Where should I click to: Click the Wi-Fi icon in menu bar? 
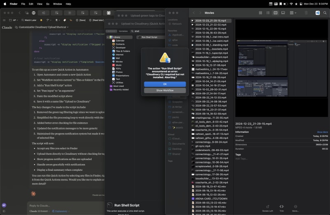click(x=291, y=4)
